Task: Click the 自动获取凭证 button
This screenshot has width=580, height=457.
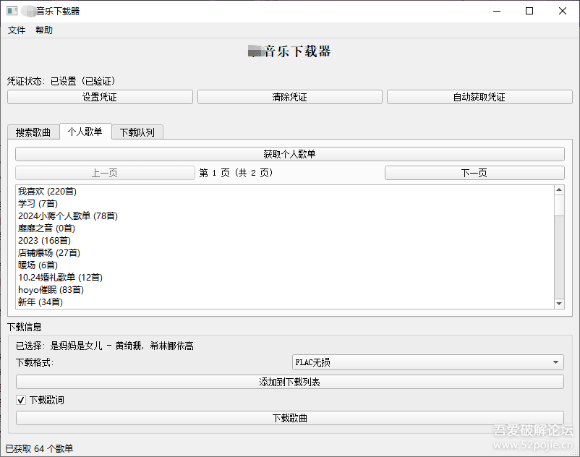Action: pyautogui.click(x=479, y=96)
